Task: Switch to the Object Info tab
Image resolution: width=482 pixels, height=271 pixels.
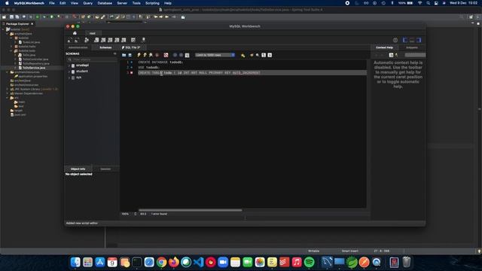Action: 78,169
